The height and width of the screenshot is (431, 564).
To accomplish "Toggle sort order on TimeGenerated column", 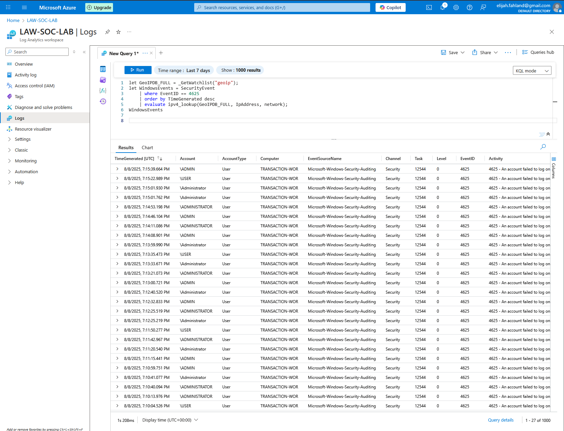I will [160, 158].
